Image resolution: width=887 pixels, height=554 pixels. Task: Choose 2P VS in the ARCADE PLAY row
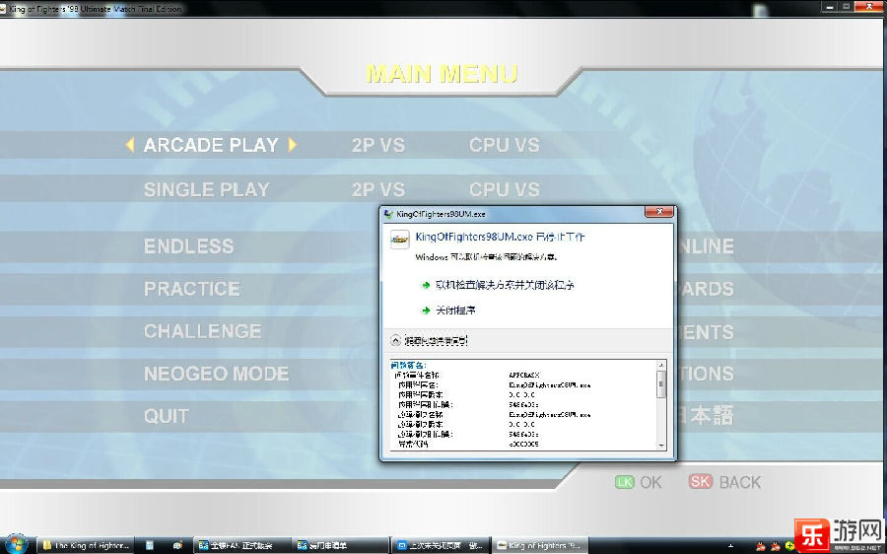[x=377, y=145]
